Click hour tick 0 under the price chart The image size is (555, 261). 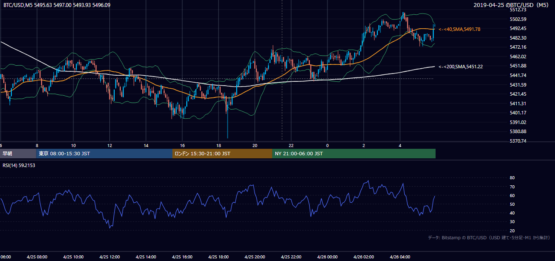(x=327, y=145)
